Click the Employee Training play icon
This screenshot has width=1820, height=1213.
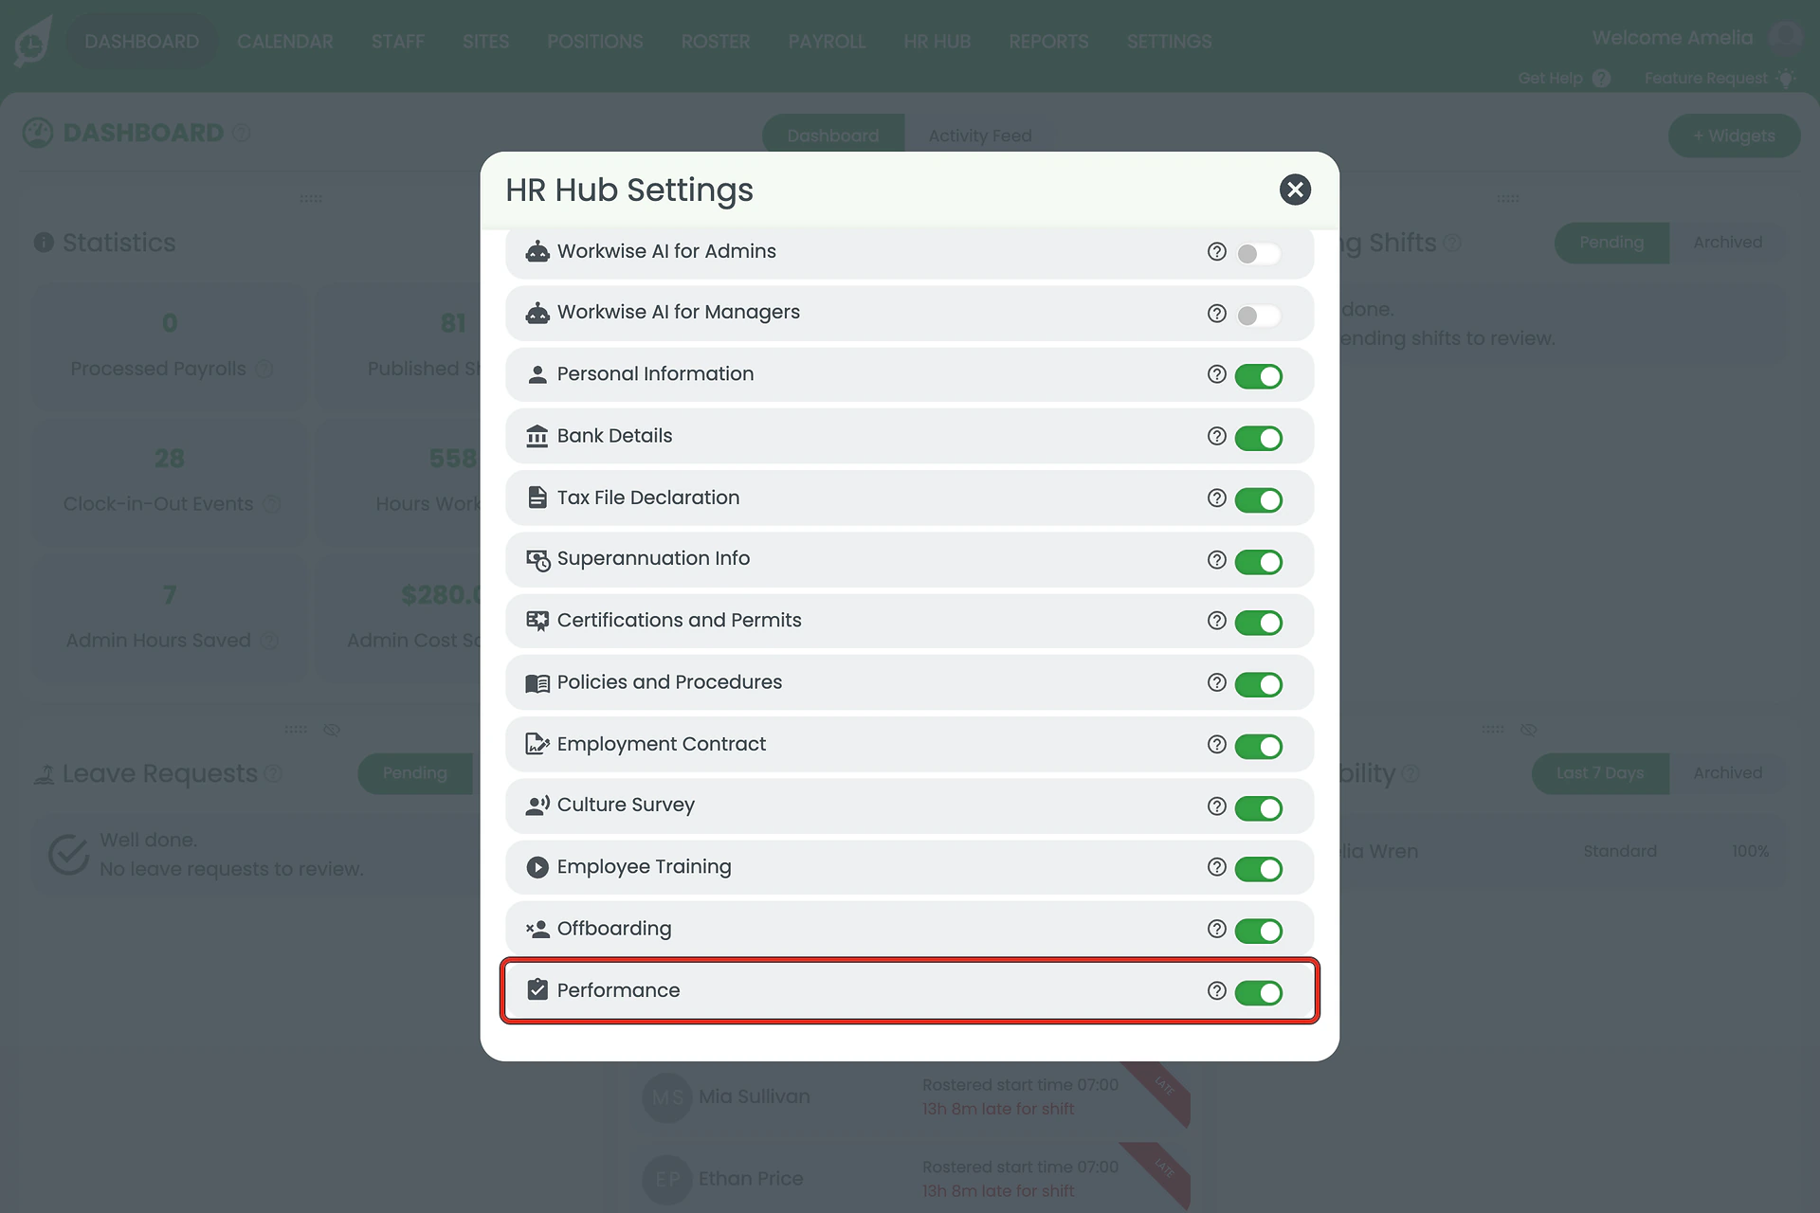coord(537,867)
